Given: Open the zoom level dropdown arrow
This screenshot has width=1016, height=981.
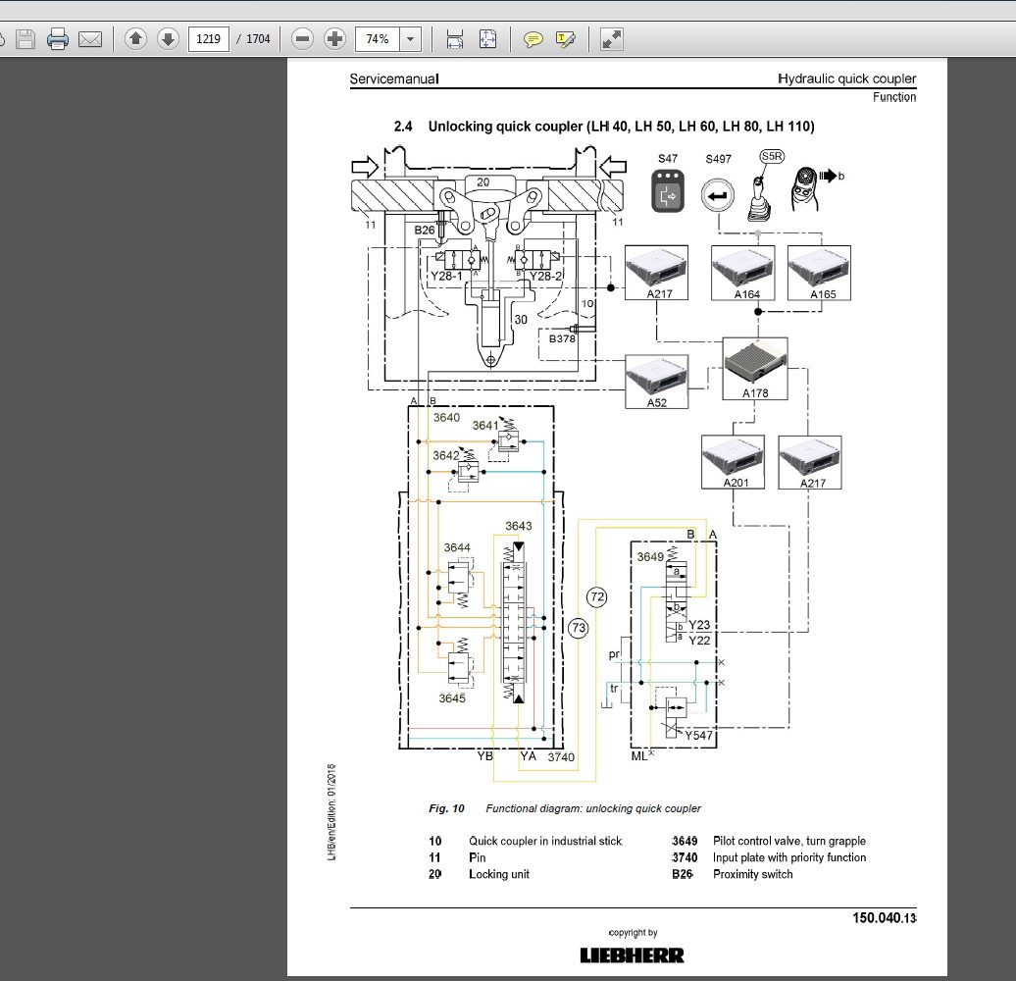Looking at the screenshot, I should (410, 39).
